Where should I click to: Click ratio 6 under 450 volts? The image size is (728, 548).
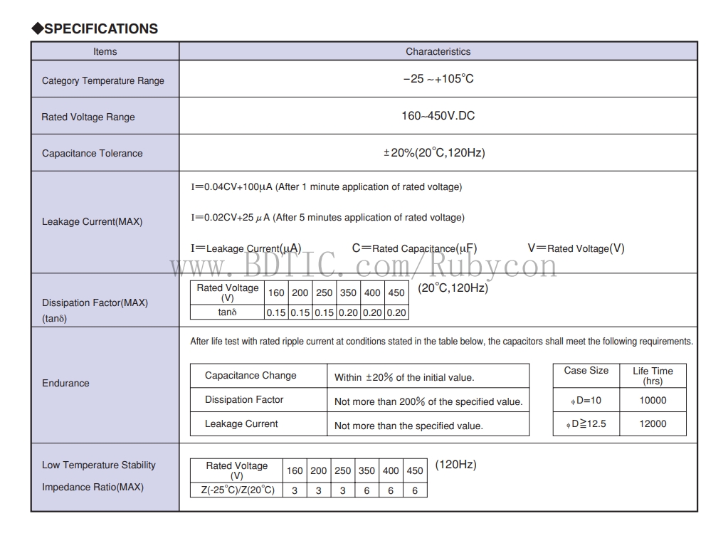coord(415,491)
